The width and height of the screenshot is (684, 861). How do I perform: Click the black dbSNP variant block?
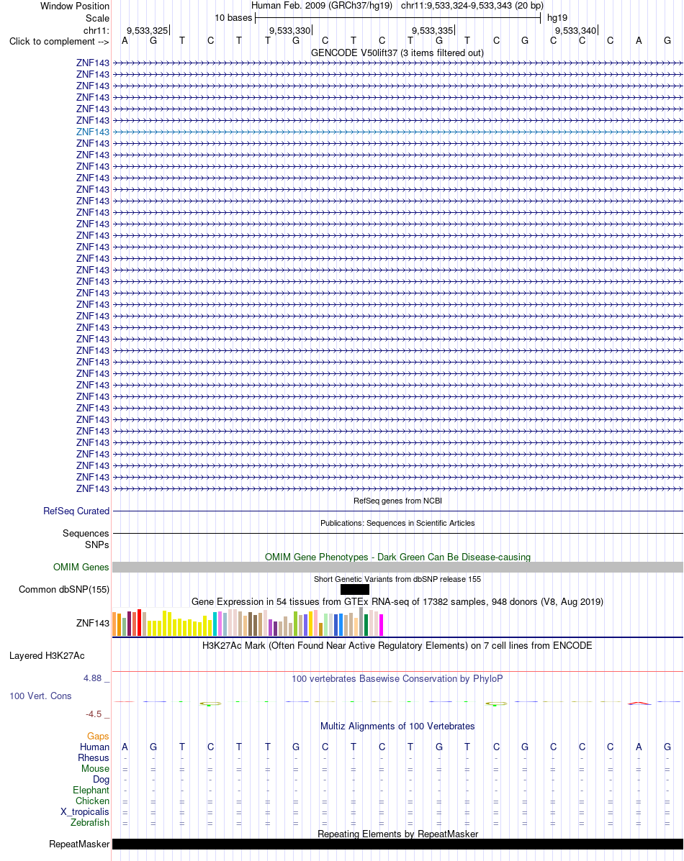point(355,590)
